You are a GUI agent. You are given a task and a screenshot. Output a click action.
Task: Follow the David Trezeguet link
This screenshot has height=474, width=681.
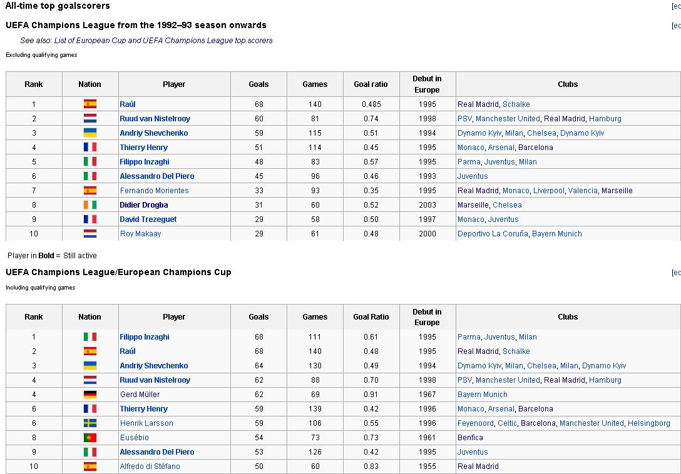[x=148, y=219]
